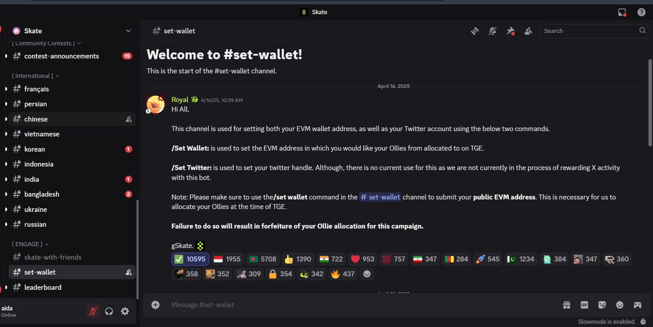Collapse the ENGAGE category
This screenshot has width=653, height=327.
point(31,244)
